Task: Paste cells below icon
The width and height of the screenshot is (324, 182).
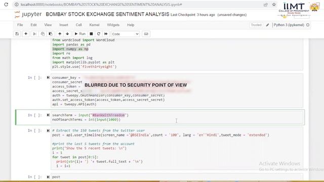Action: click(x=51, y=34)
